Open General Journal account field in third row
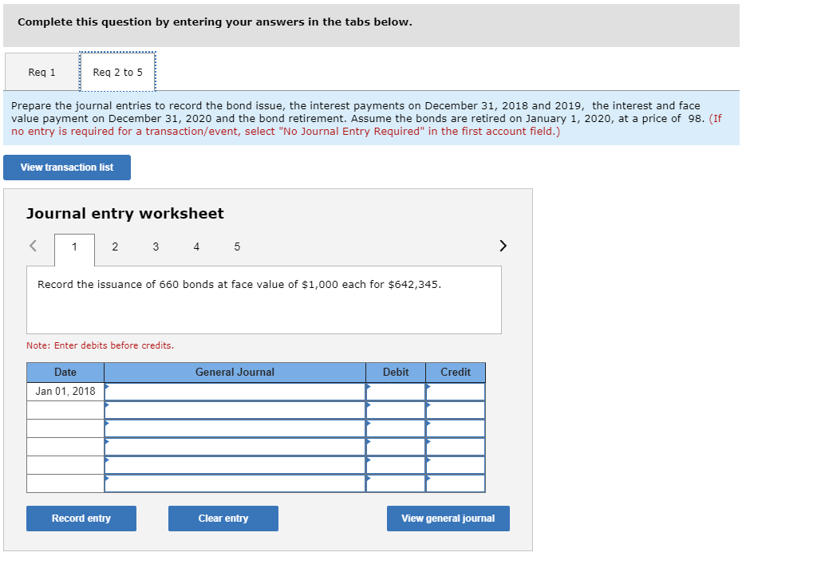Viewport: 821px width, 568px height. (x=235, y=428)
